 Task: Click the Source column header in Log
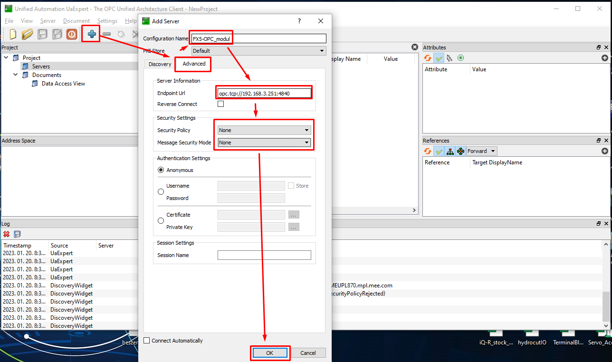[x=59, y=246]
